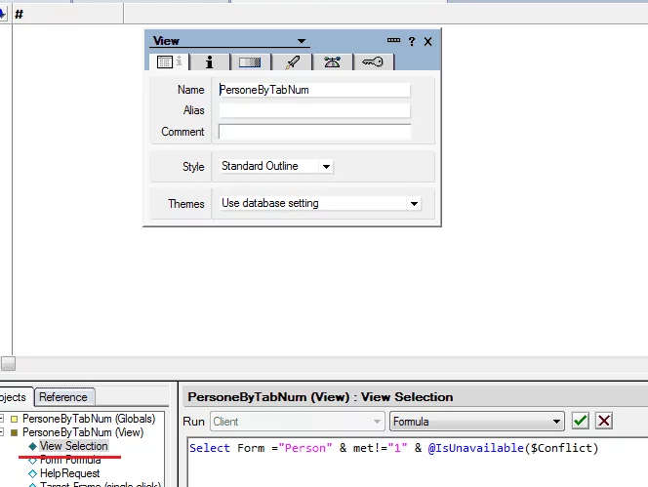The width and height of the screenshot is (648, 487).
Task: Open the Security key properties tab
Action: [374, 61]
